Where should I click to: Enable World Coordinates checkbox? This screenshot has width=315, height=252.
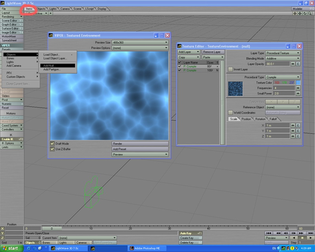tap(230, 113)
